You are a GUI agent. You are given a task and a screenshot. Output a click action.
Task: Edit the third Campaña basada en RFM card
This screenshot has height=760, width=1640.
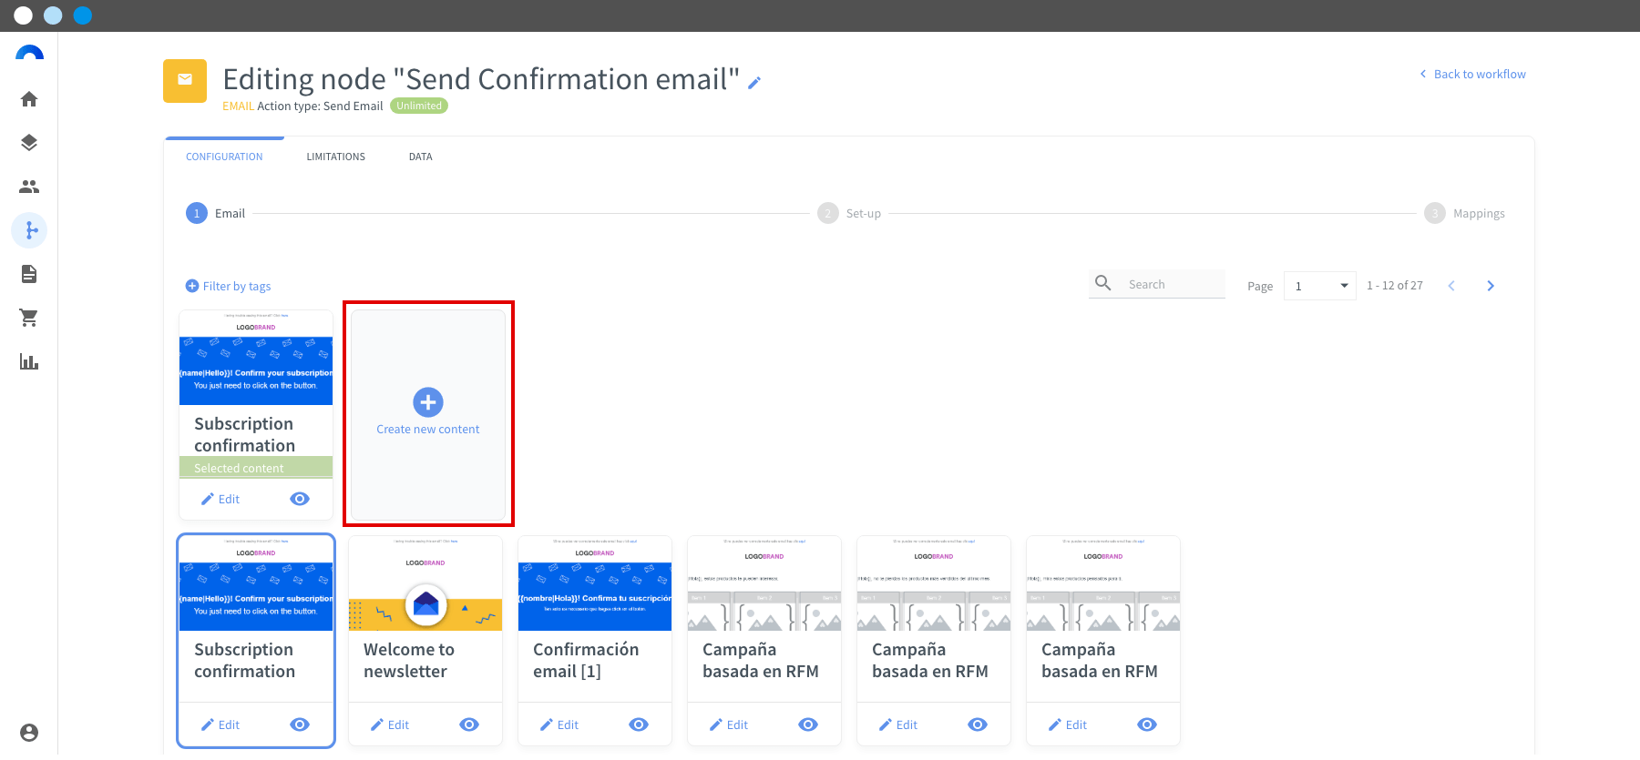1068,725
